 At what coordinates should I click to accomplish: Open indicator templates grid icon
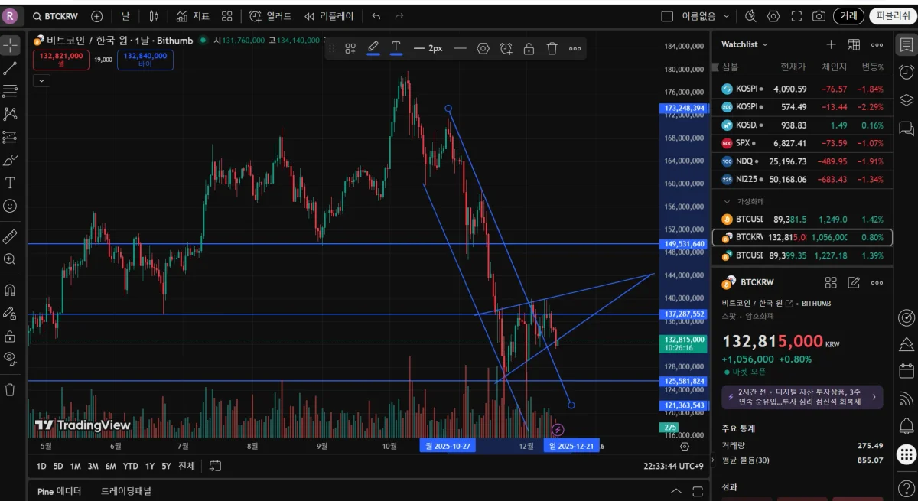pyautogui.click(x=227, y=16)
